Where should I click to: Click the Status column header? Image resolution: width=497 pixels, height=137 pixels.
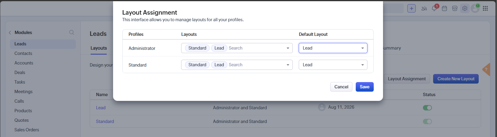pyautogui.click(x=429, y=95)
